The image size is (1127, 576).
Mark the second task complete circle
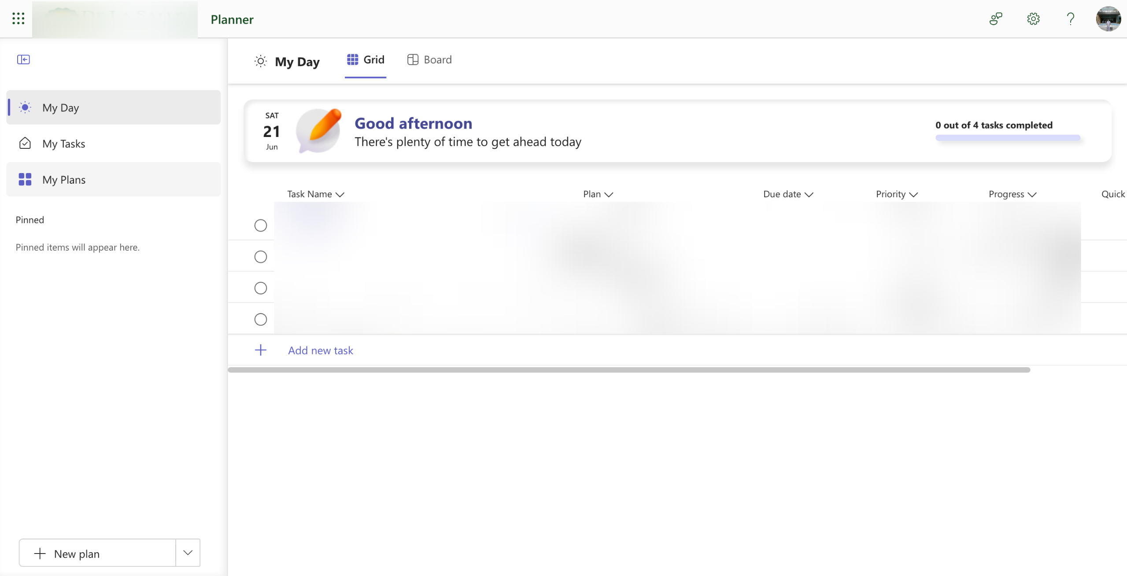(261, 257)
